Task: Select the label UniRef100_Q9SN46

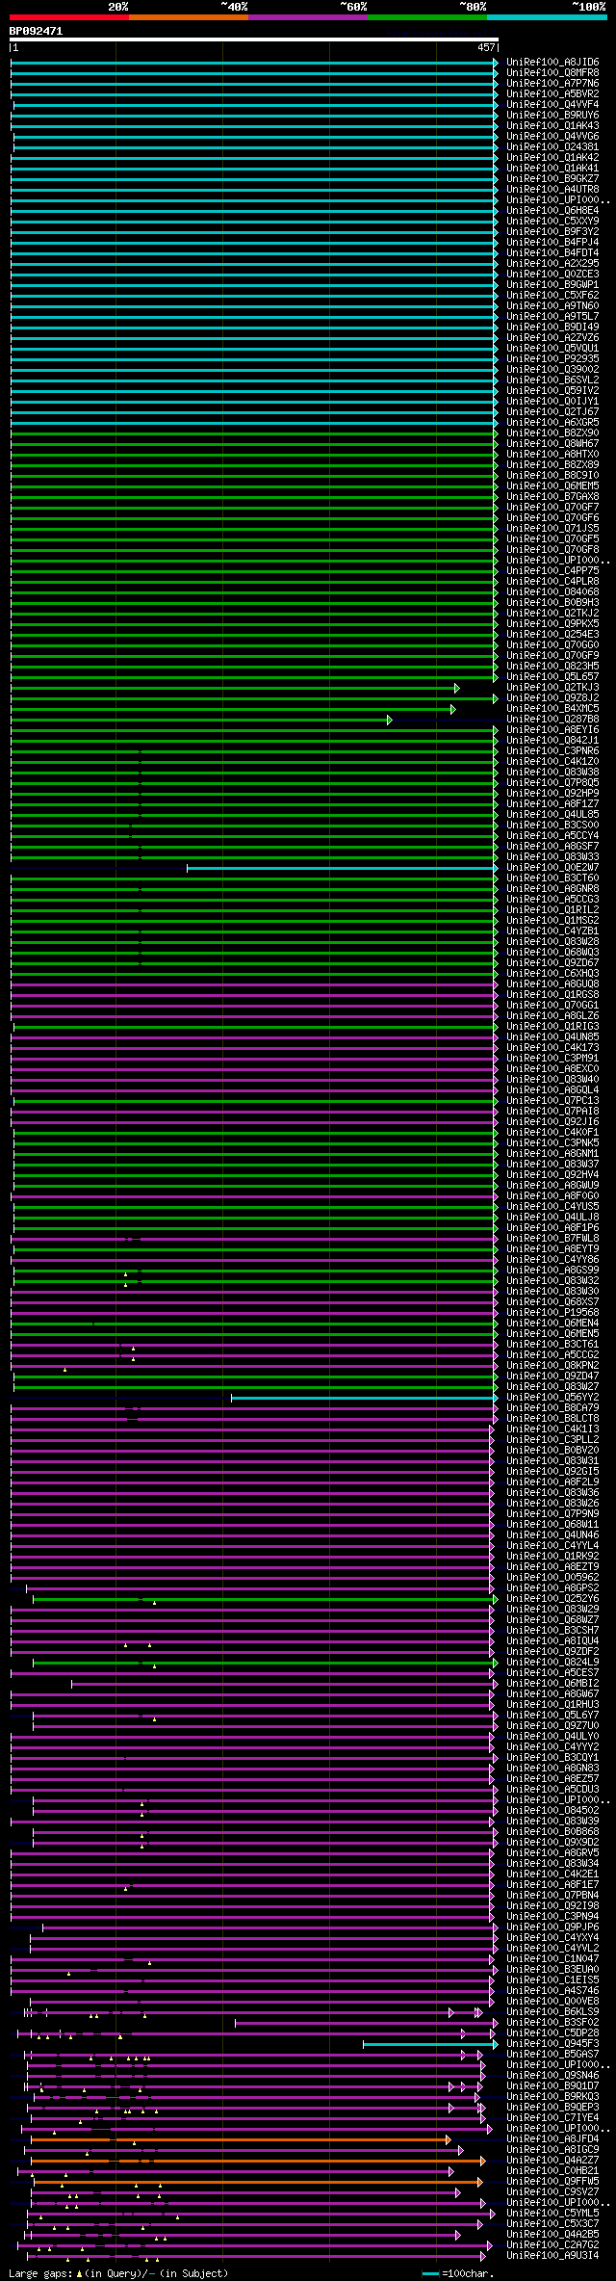Action: click(x=552, y=2076)
